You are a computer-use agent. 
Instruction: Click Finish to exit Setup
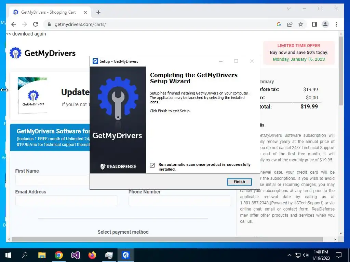pyautogui.click(x=239, y=182)
